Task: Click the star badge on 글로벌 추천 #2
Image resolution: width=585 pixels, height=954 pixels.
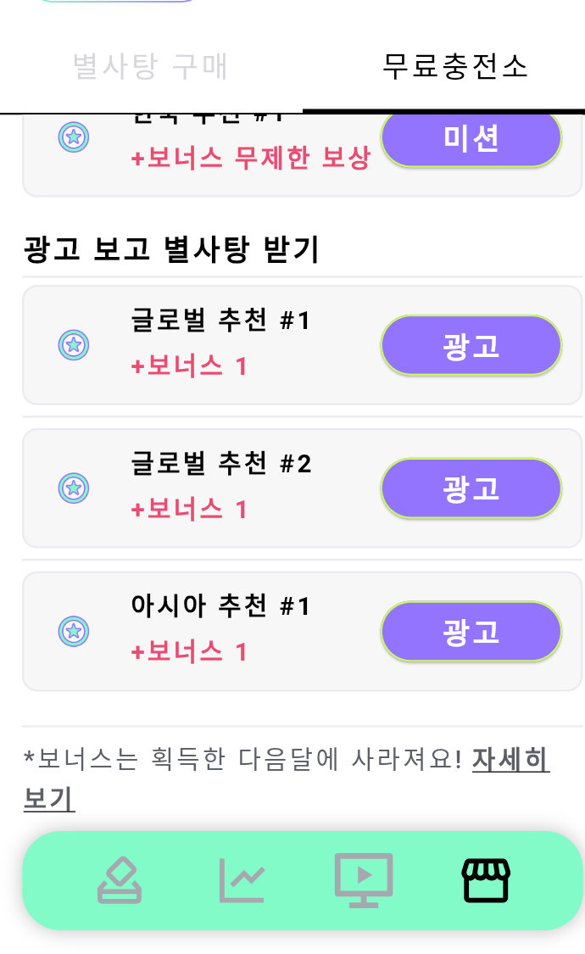Action: [74, 488]
